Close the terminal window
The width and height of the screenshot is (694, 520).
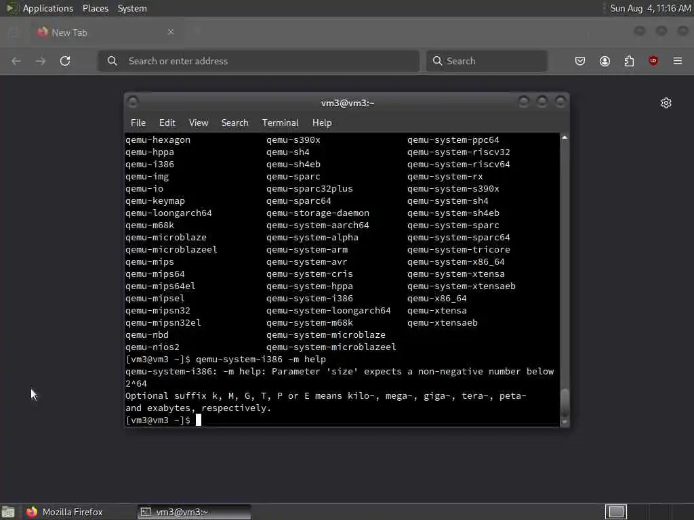(x=560, y=102)
